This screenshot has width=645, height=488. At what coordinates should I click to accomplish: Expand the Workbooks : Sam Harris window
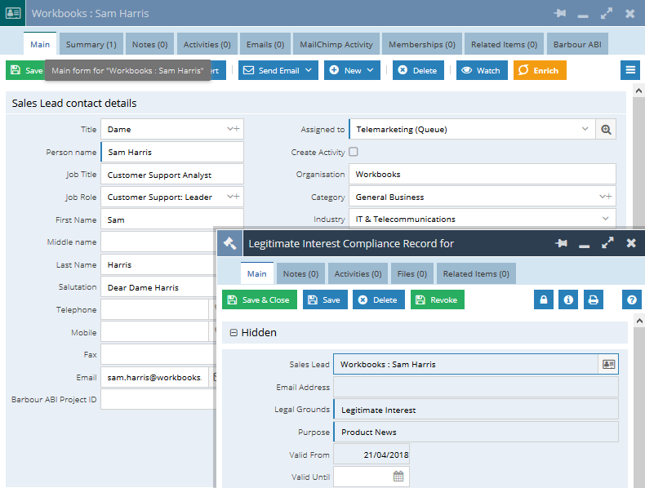pyautogui.click(x=607, y=13)
